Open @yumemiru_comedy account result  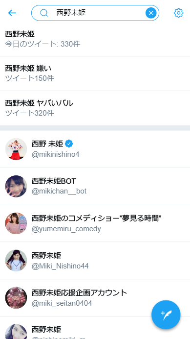coord(95,223)
